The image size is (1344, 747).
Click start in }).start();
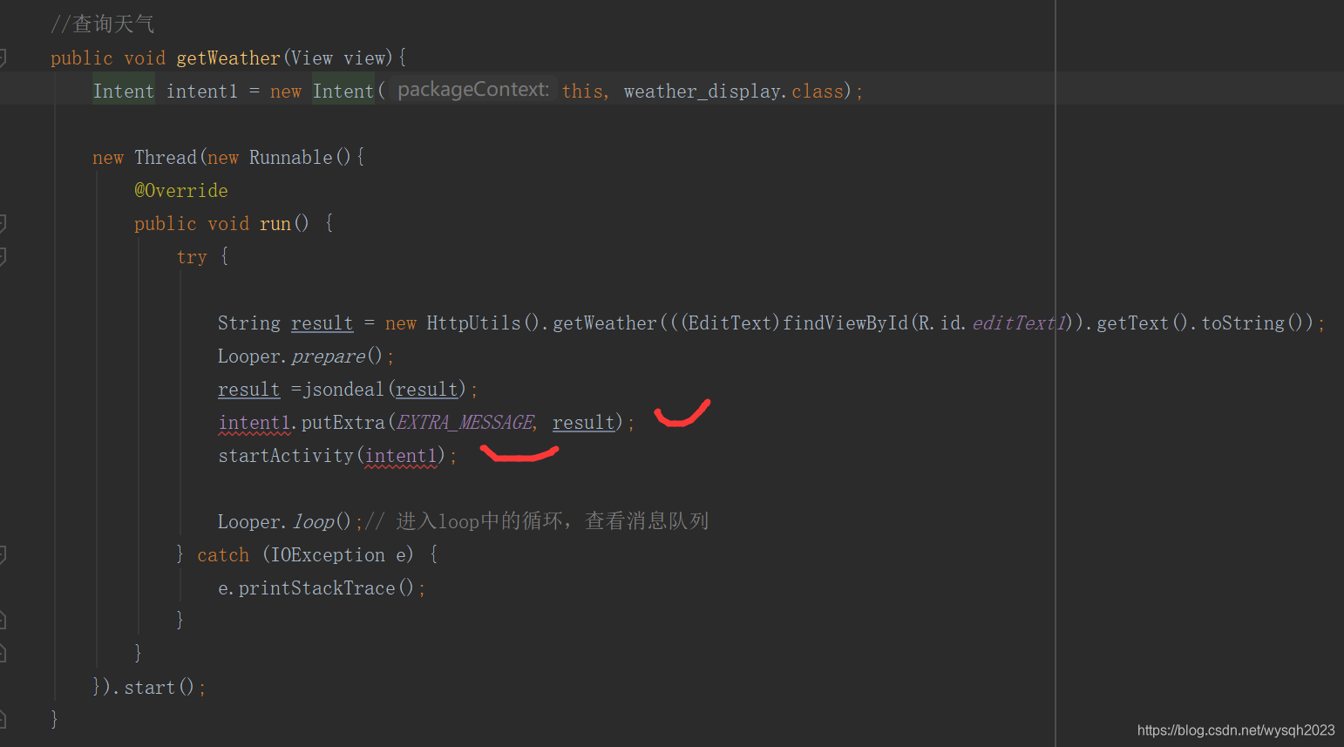150,688
